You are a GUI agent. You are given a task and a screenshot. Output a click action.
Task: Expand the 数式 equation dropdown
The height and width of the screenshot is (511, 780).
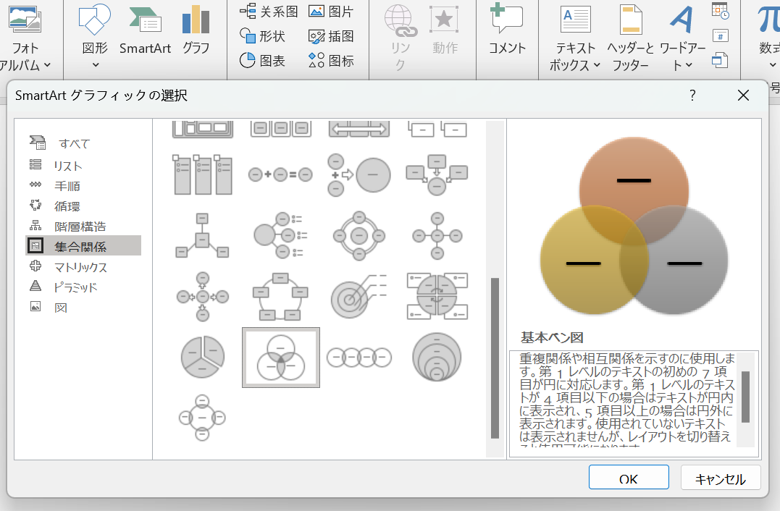(772, 65)
